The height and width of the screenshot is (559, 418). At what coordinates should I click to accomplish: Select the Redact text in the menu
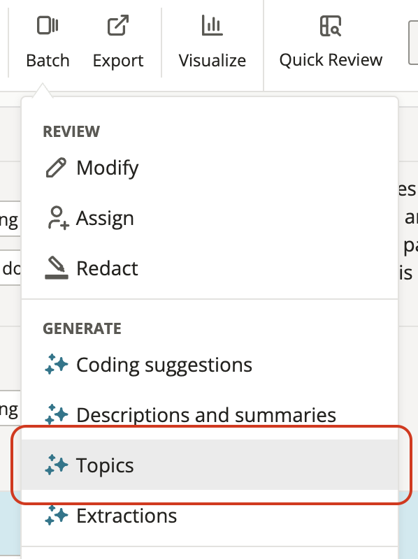coord(107,268)
